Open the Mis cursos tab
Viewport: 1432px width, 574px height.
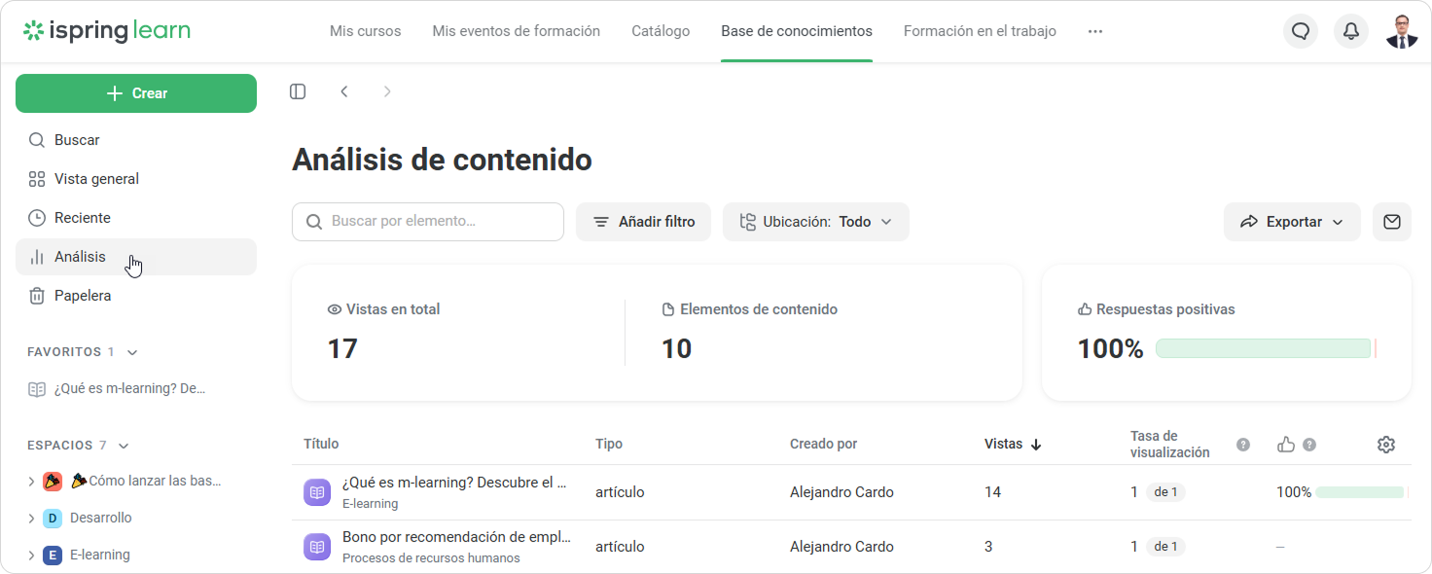365,31
